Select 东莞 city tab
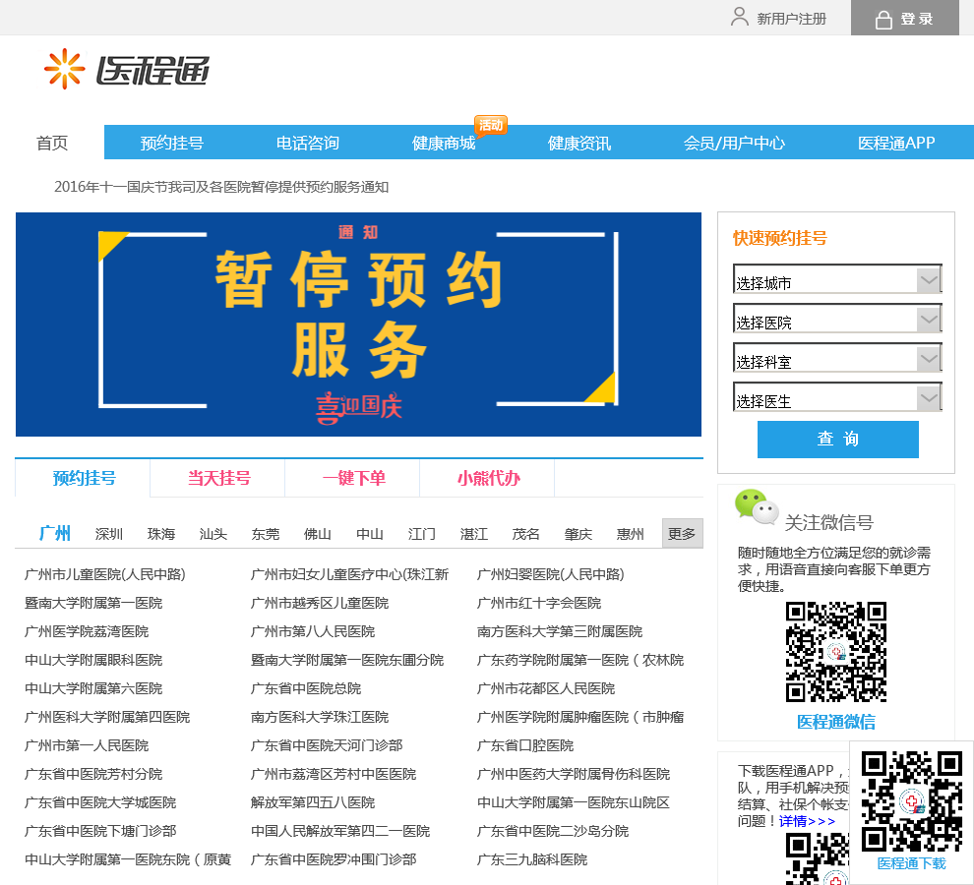974x885 pixels. pos(266,534)
